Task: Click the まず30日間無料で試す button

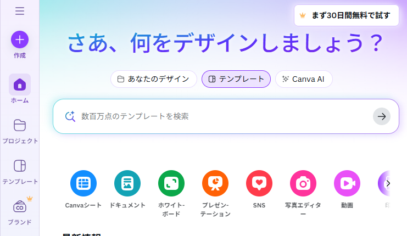Action: point(347,15)
